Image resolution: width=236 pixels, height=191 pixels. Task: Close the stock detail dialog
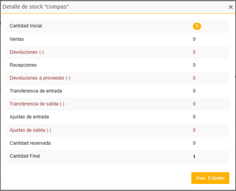[x=231, y=7]
